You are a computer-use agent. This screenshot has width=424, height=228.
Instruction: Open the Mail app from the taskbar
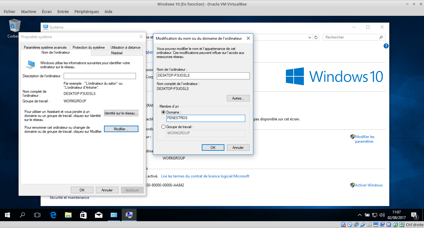point(99,215)
